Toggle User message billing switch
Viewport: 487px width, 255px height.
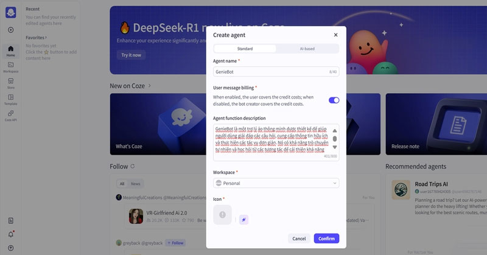(334, 100)
